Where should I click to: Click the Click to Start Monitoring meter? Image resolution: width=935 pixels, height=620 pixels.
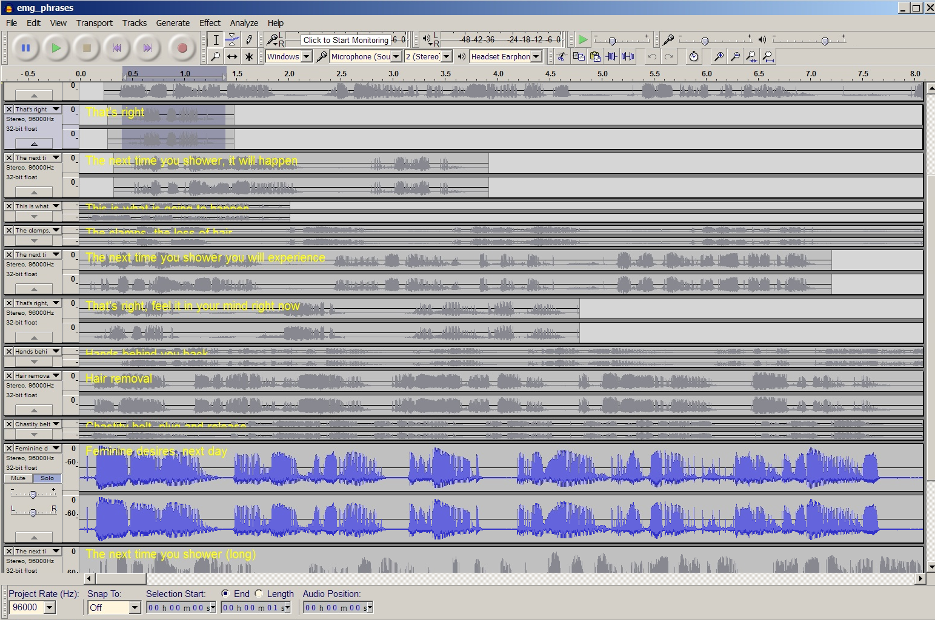[345, 40]
